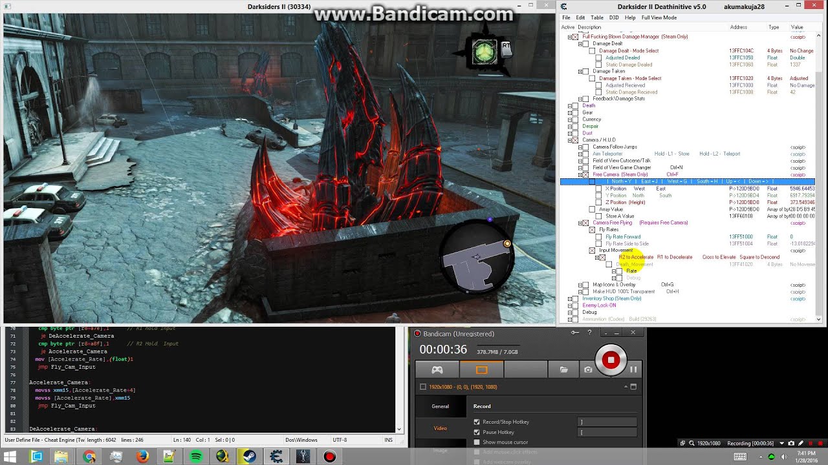Open Steam from taskbar
The image size is (828, 465).
coord(250,457)
